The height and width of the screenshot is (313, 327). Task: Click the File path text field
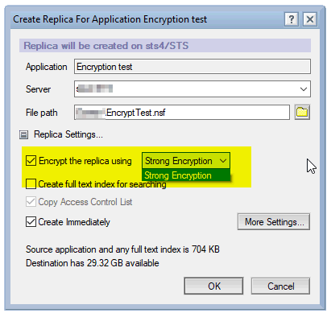[x=182, y=113]
